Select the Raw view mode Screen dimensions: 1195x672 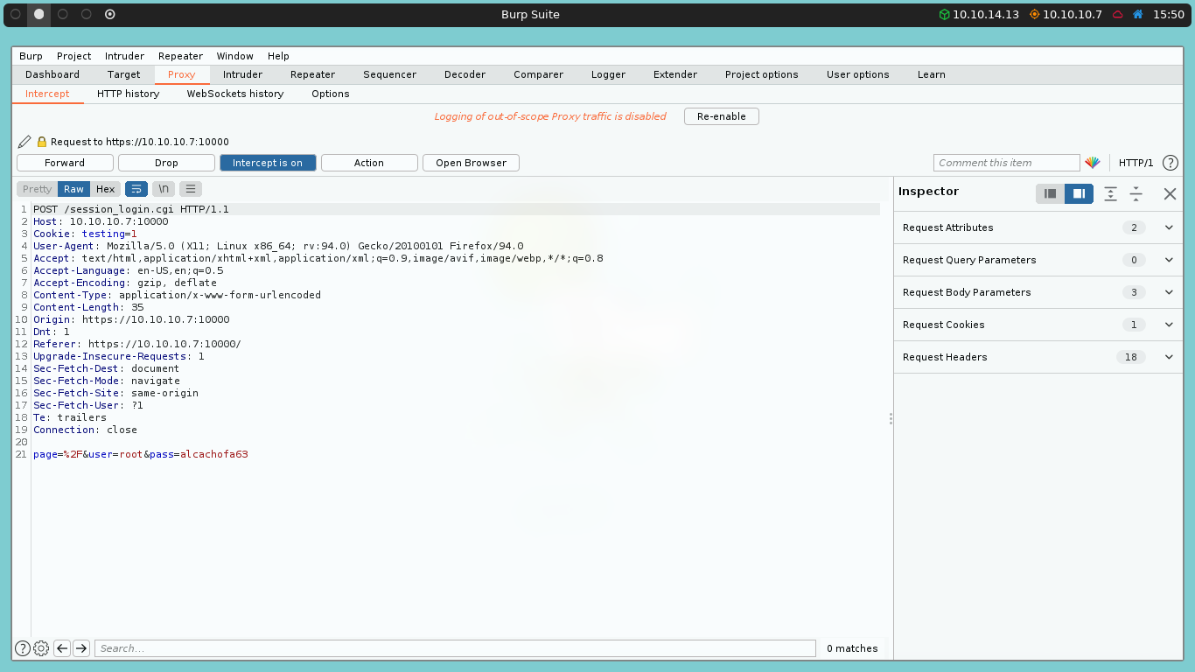73,189
